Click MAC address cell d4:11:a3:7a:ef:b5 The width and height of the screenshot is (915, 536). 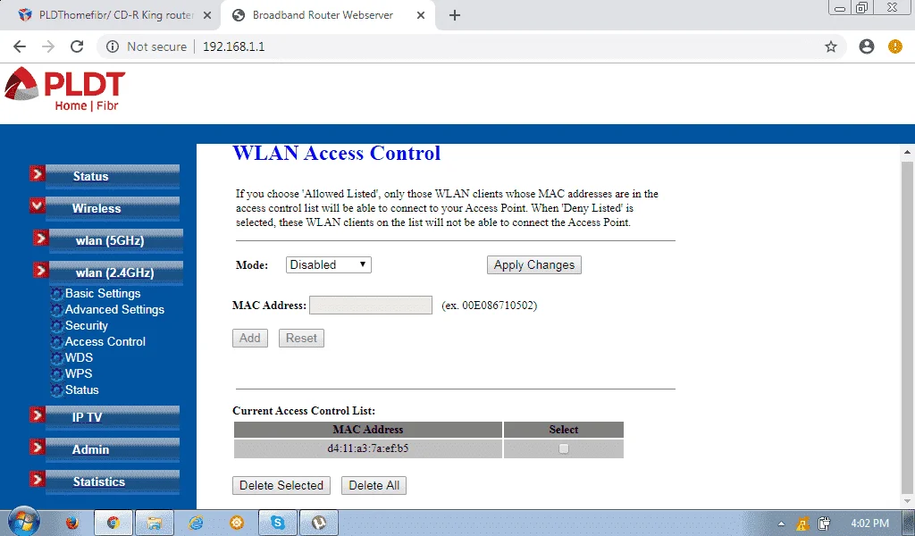[x=367, y=448]
